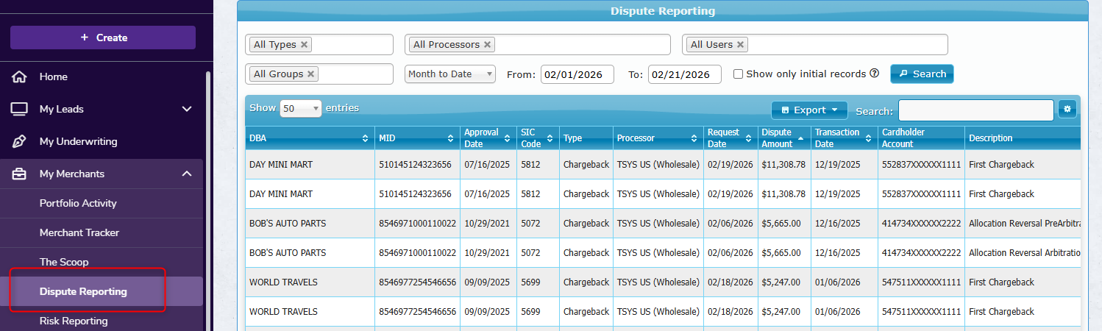Image resolution: width=1102 pixels, height=331 pixels.
Task: Open Risk Reporting in sidebar
Action: click(x=74, y=321)
